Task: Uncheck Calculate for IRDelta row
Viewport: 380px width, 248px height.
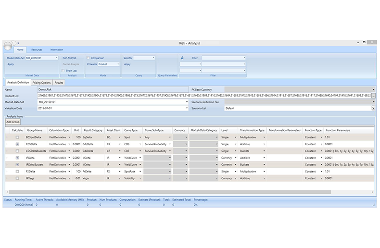Action: tap(17, 158)
